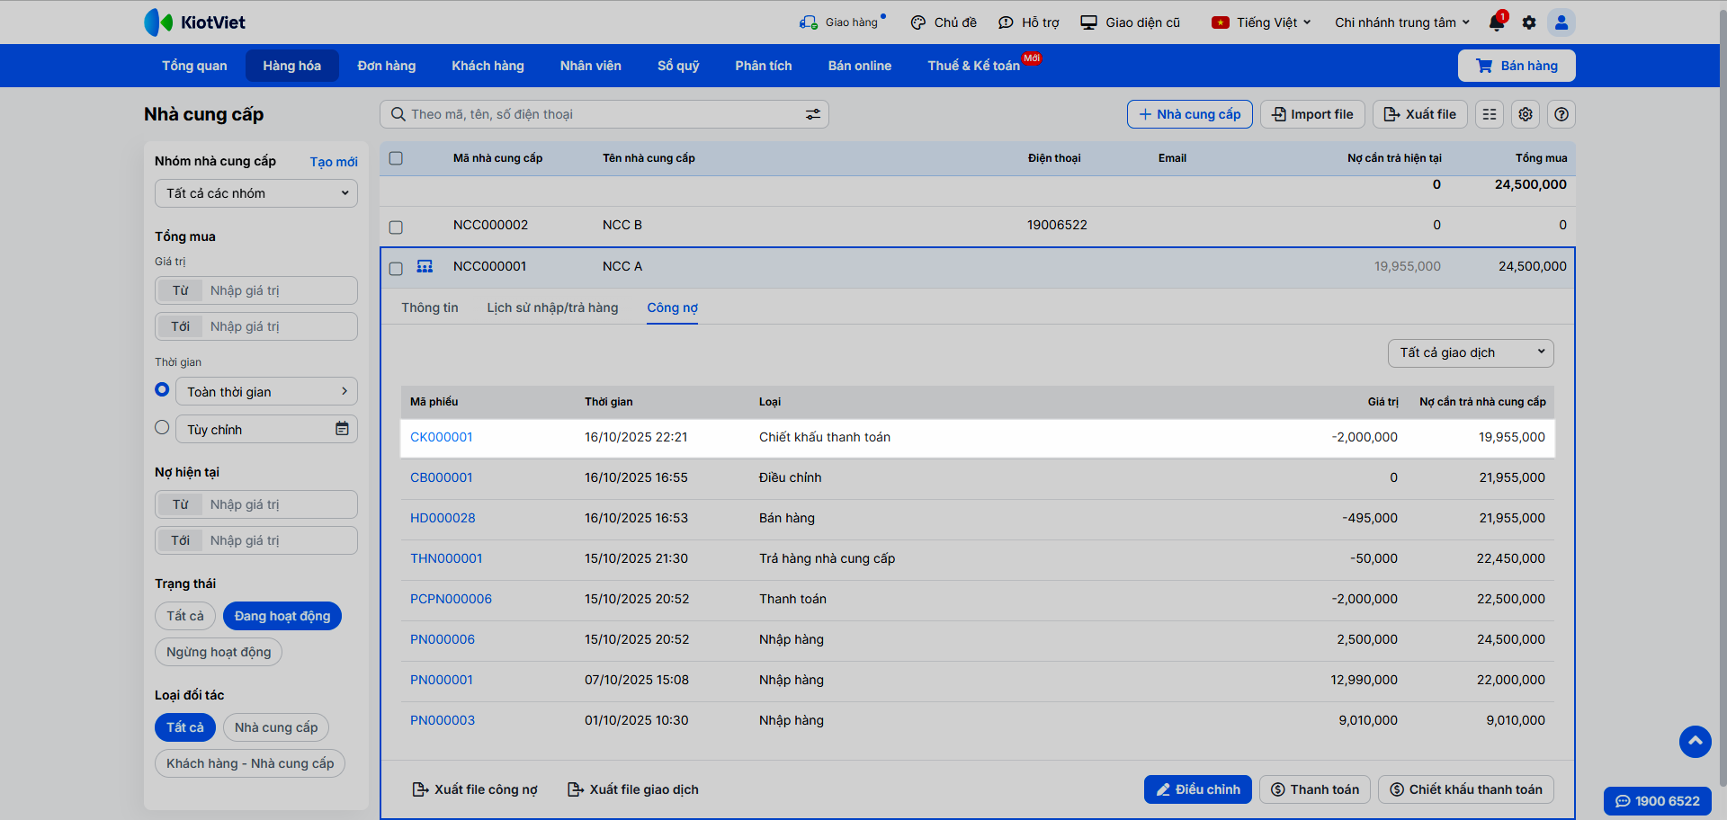Select the Tùy chỉnh radio button
1727x820 pixels.
(162, 428)
